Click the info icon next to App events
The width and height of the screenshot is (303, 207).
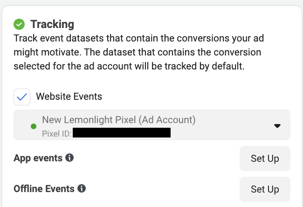click(x=69, y=158)
